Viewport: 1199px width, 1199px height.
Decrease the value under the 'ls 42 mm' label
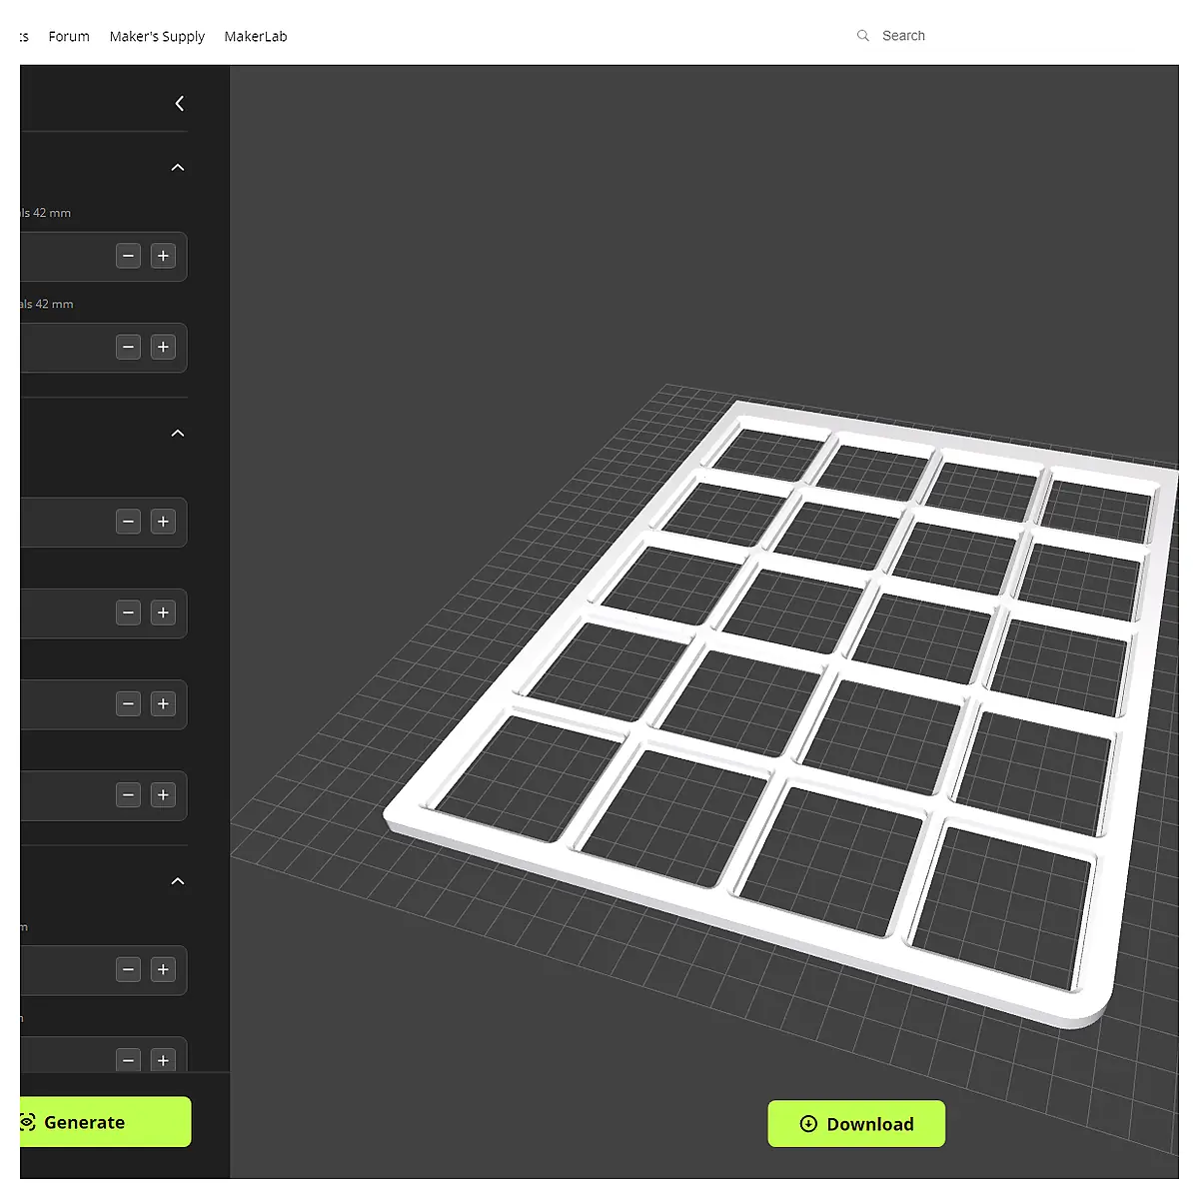point(128,256)
